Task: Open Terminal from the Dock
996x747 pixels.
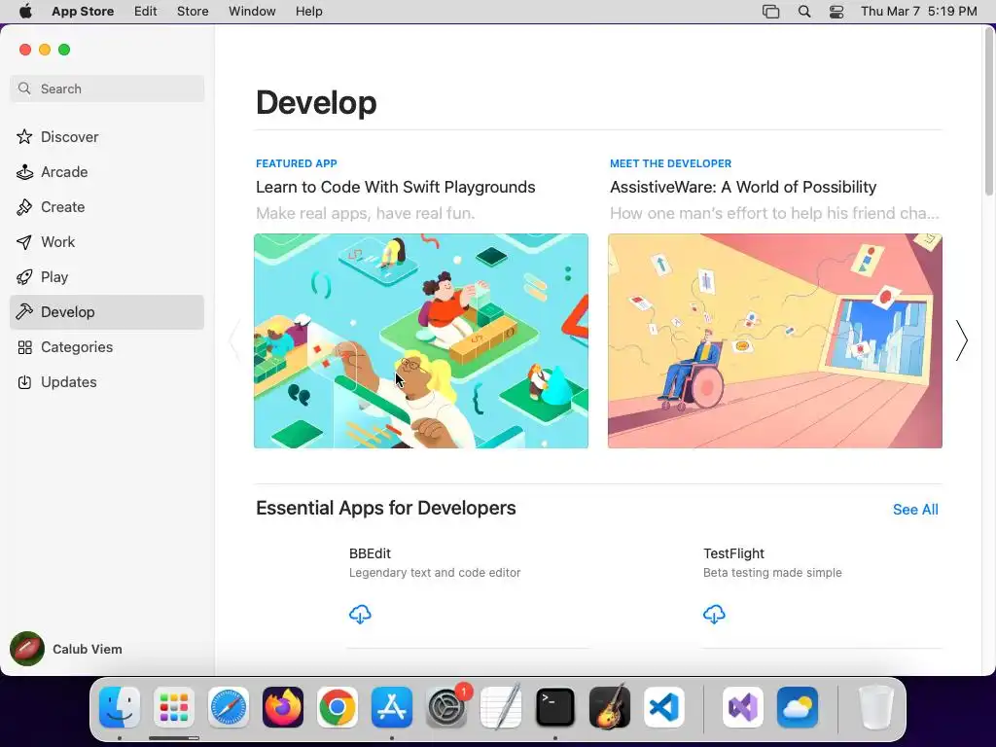Action: tap(555, 707)
